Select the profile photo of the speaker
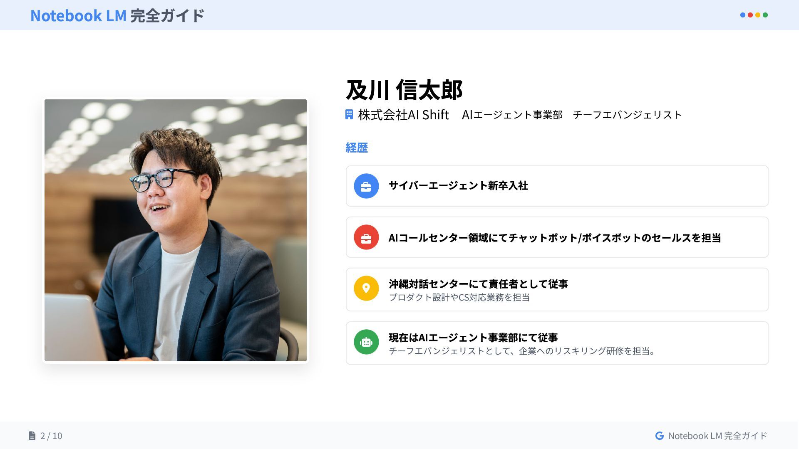 pyautogui.click(x=176, y=230)
